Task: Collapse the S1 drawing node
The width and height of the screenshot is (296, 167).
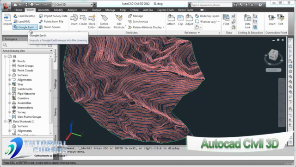Action: [5, 57]
